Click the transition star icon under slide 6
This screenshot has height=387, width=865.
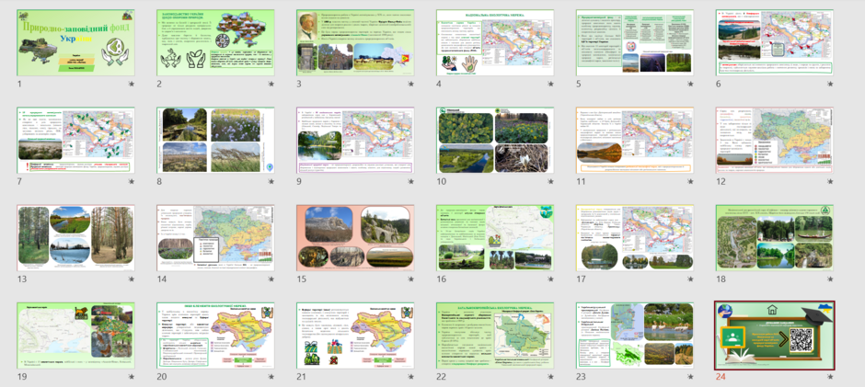pyautogui.click(x=830, y=84)
